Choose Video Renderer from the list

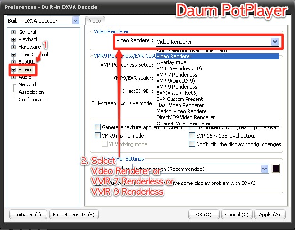click(x=218, y=56)
